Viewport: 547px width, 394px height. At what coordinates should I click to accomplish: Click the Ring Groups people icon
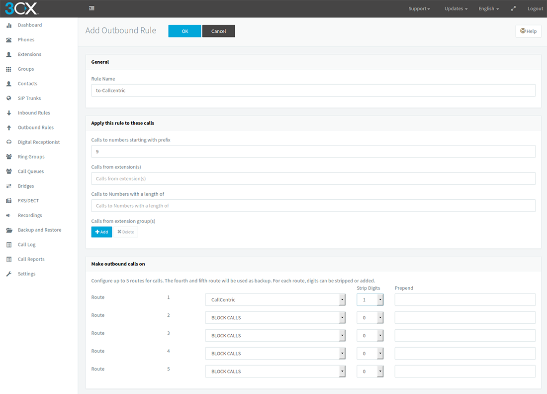pyautogui.click(x=9, y=157)
